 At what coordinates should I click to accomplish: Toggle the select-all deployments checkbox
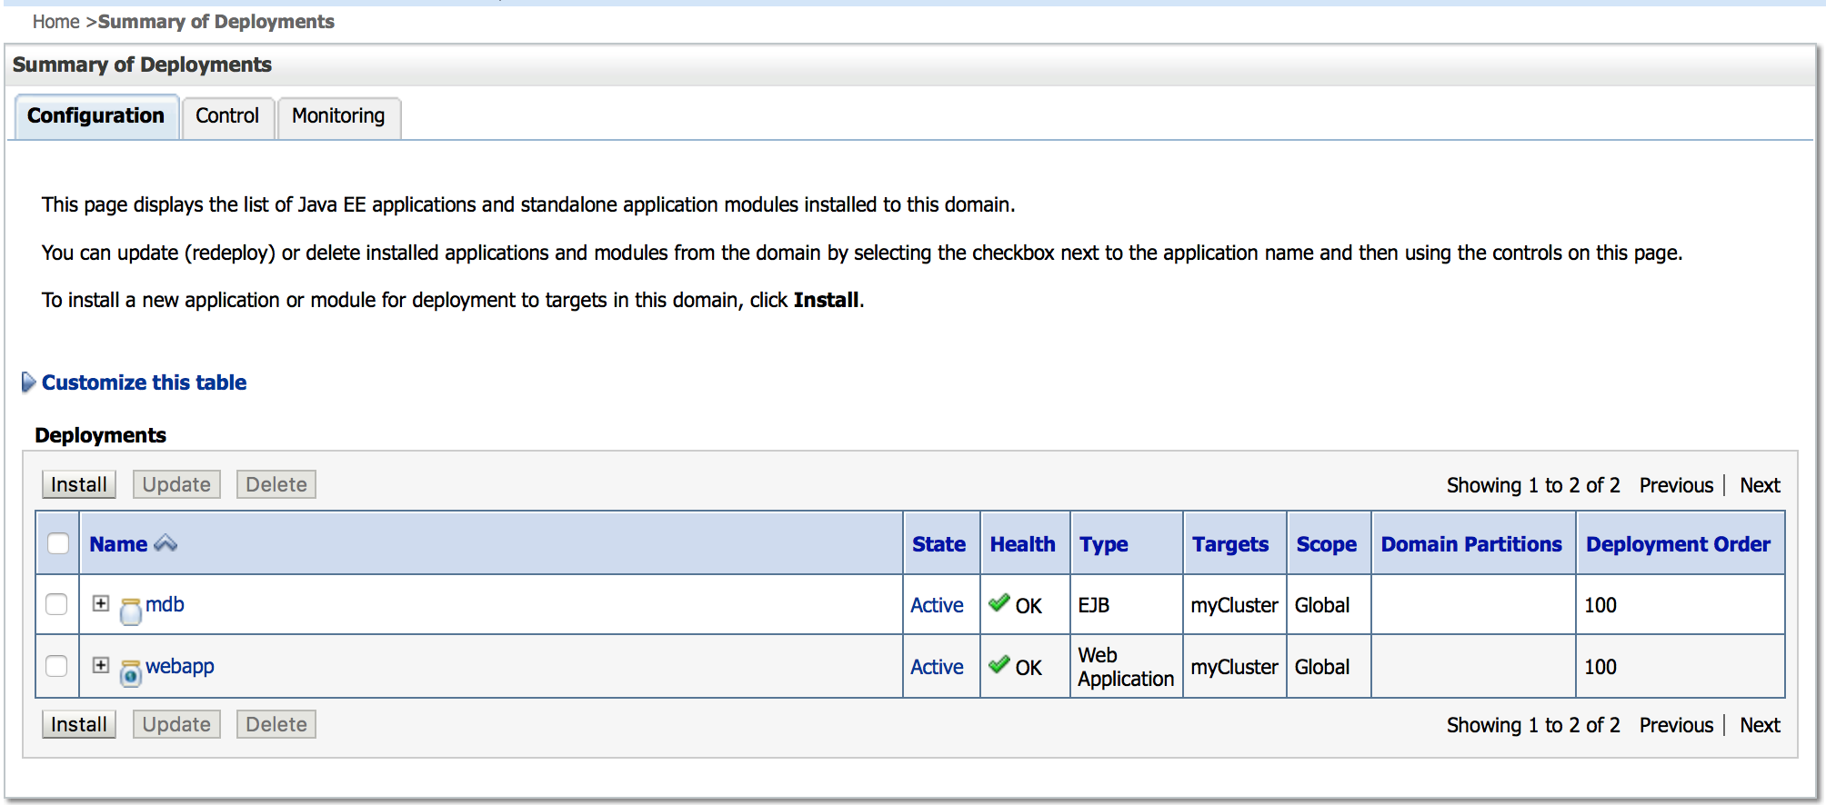pyautogui.click(x=58, y=543)
